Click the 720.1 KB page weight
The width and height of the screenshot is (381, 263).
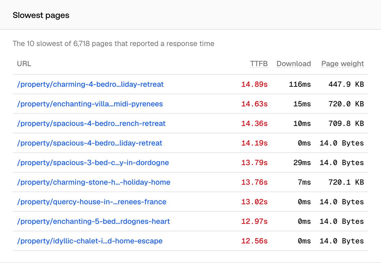point(346,182)
